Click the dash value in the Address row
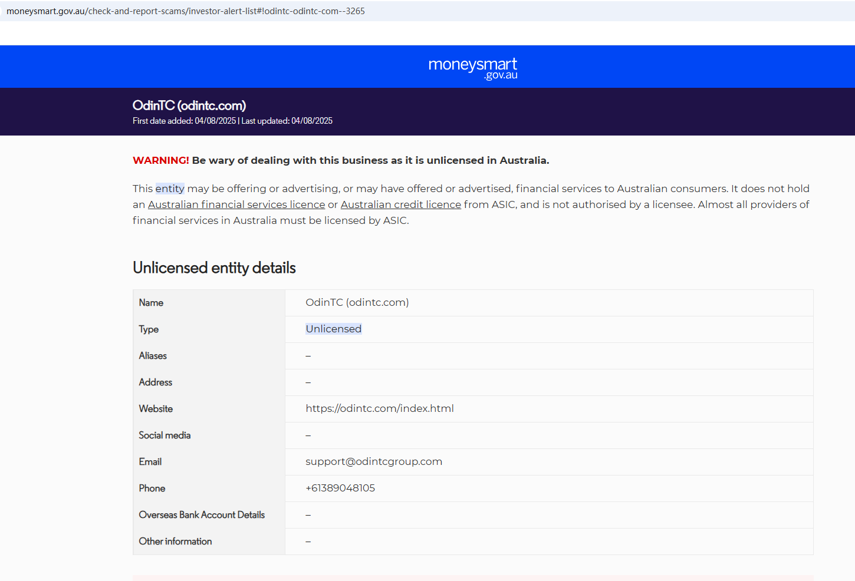 pos(308,382)
